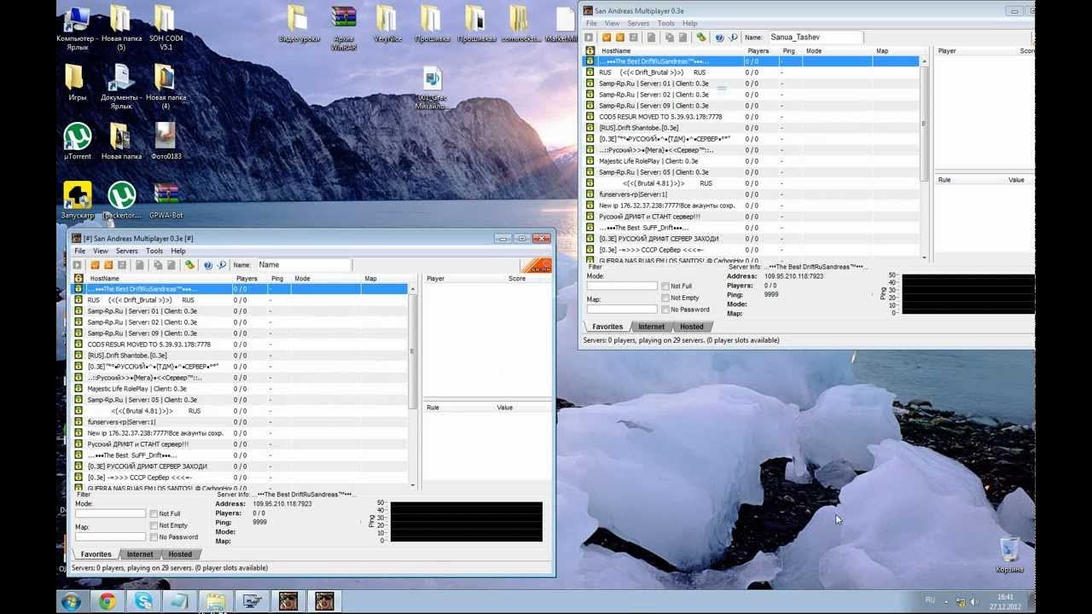The height and width of the screenshot is (614, 1092).
Task: Click Mode filter field in front window
Action: point(110,513)
